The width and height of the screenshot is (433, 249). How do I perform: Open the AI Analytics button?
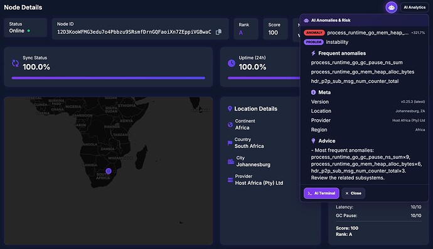point(415,8)
